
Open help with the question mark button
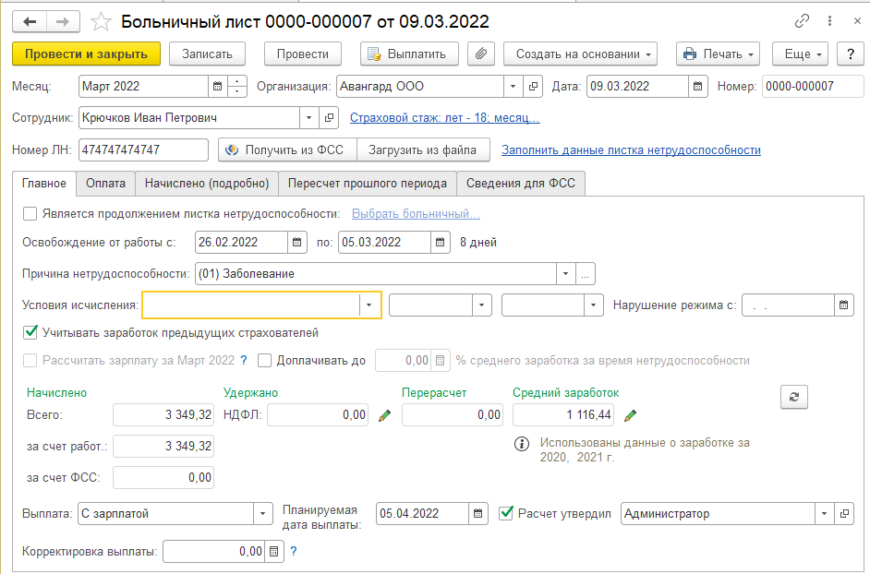pos(851,54)
